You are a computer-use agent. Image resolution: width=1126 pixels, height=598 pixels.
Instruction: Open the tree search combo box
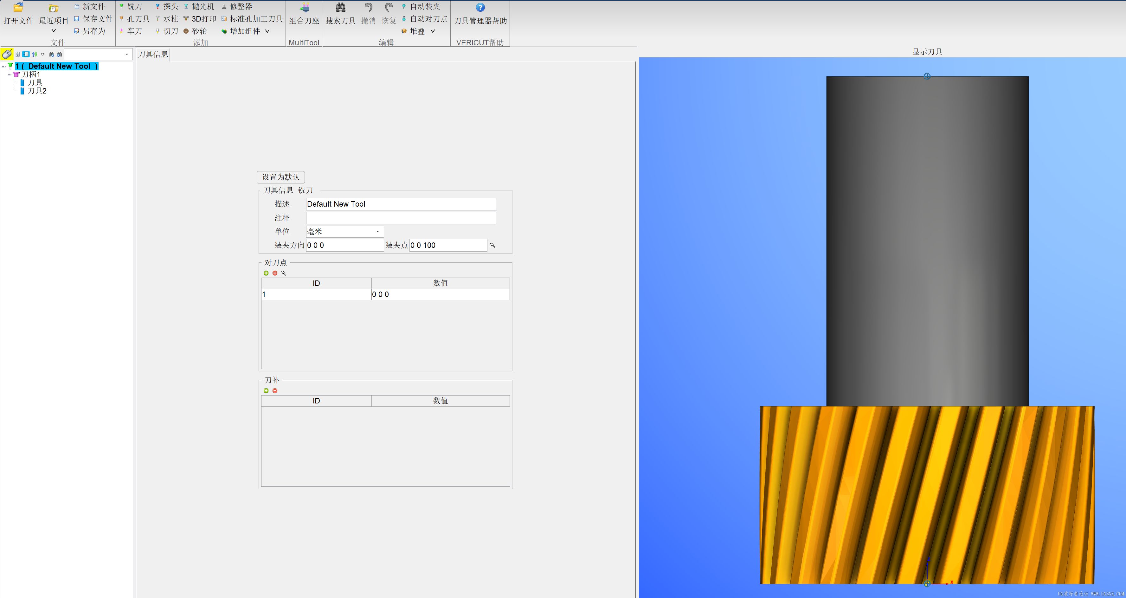click(98, 54)
